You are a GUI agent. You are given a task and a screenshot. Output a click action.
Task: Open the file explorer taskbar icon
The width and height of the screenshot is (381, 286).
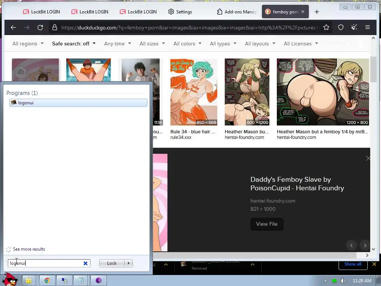click(x=29, y=281)
